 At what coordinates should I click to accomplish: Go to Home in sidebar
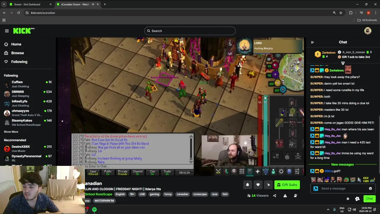(x=12, y=44)
